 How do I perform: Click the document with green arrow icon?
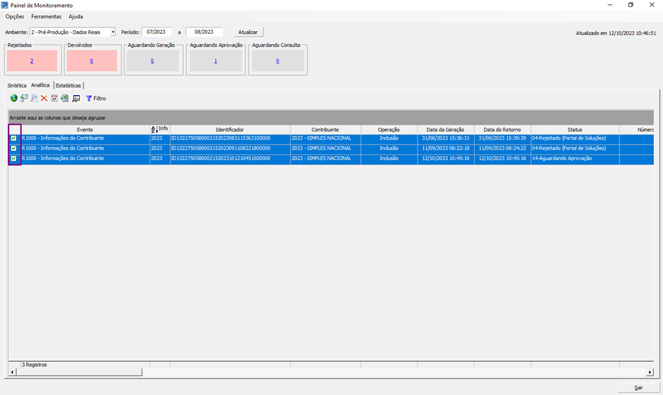[24, 98]
